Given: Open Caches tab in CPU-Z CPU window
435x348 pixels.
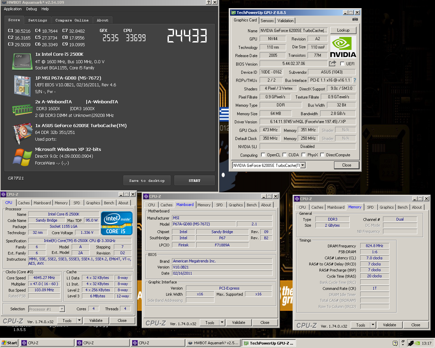Looking at the screenshot, I should tap(24, 203).
